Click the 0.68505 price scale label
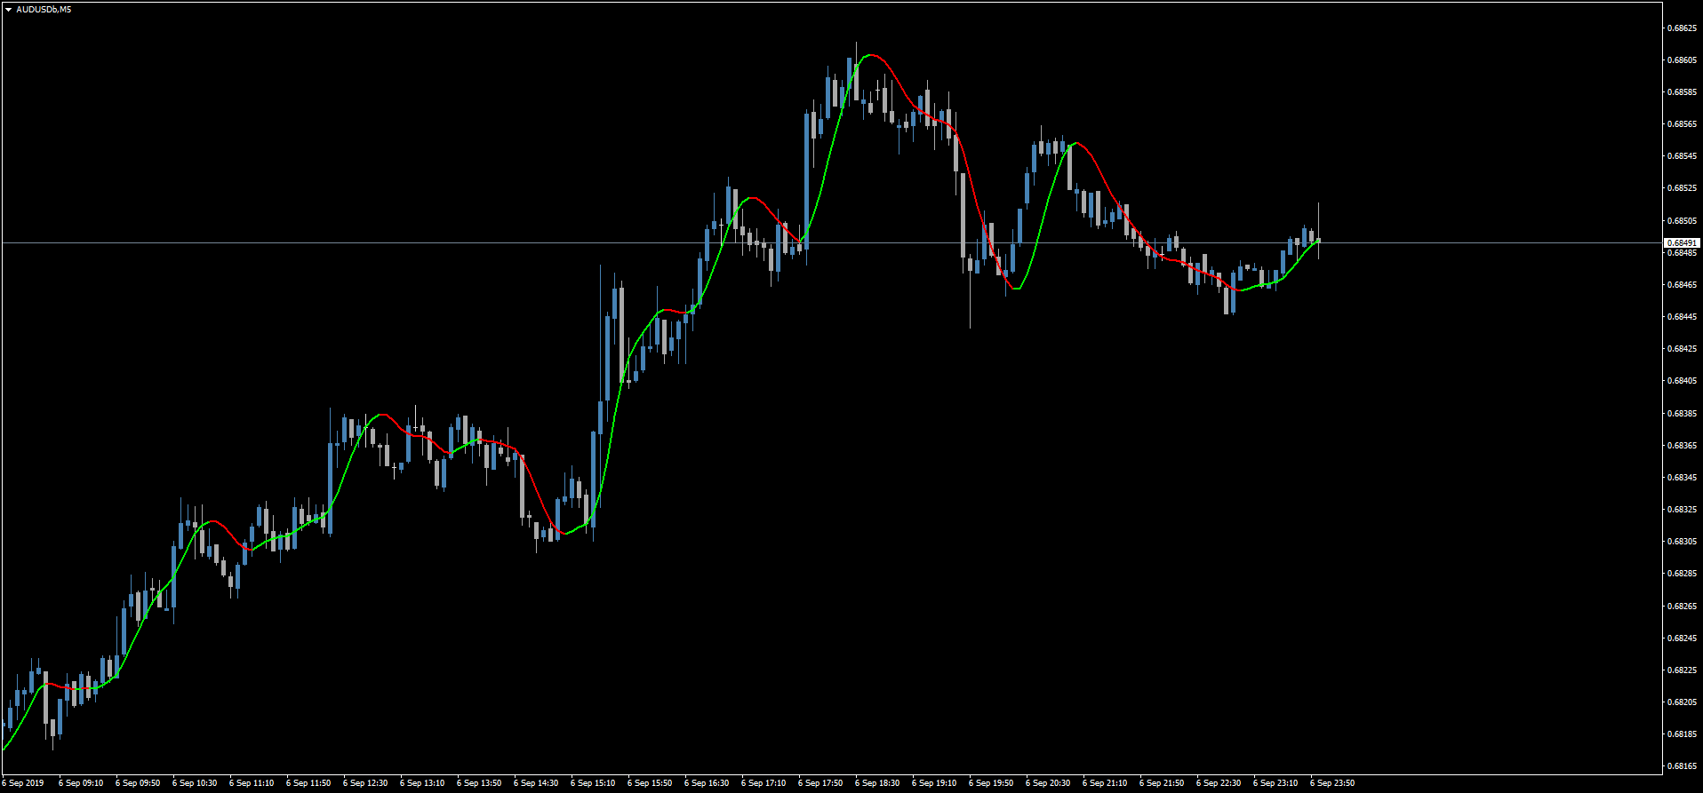 click(1682, 221)
